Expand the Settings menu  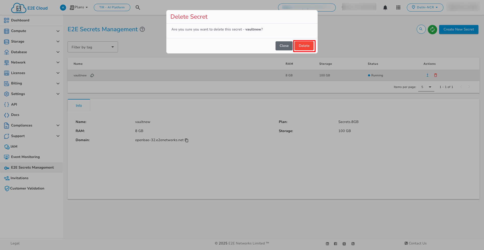32,94
